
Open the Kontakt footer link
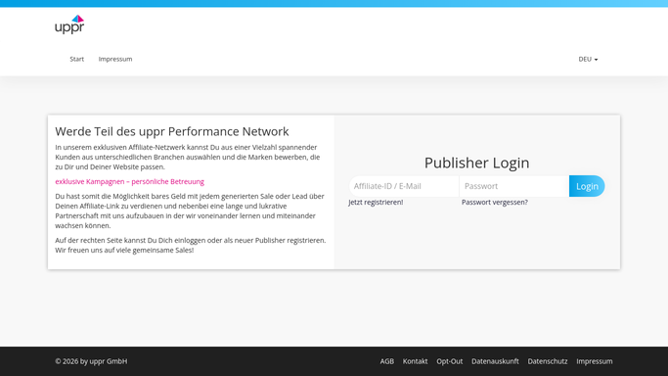click(x=415, y=361)
